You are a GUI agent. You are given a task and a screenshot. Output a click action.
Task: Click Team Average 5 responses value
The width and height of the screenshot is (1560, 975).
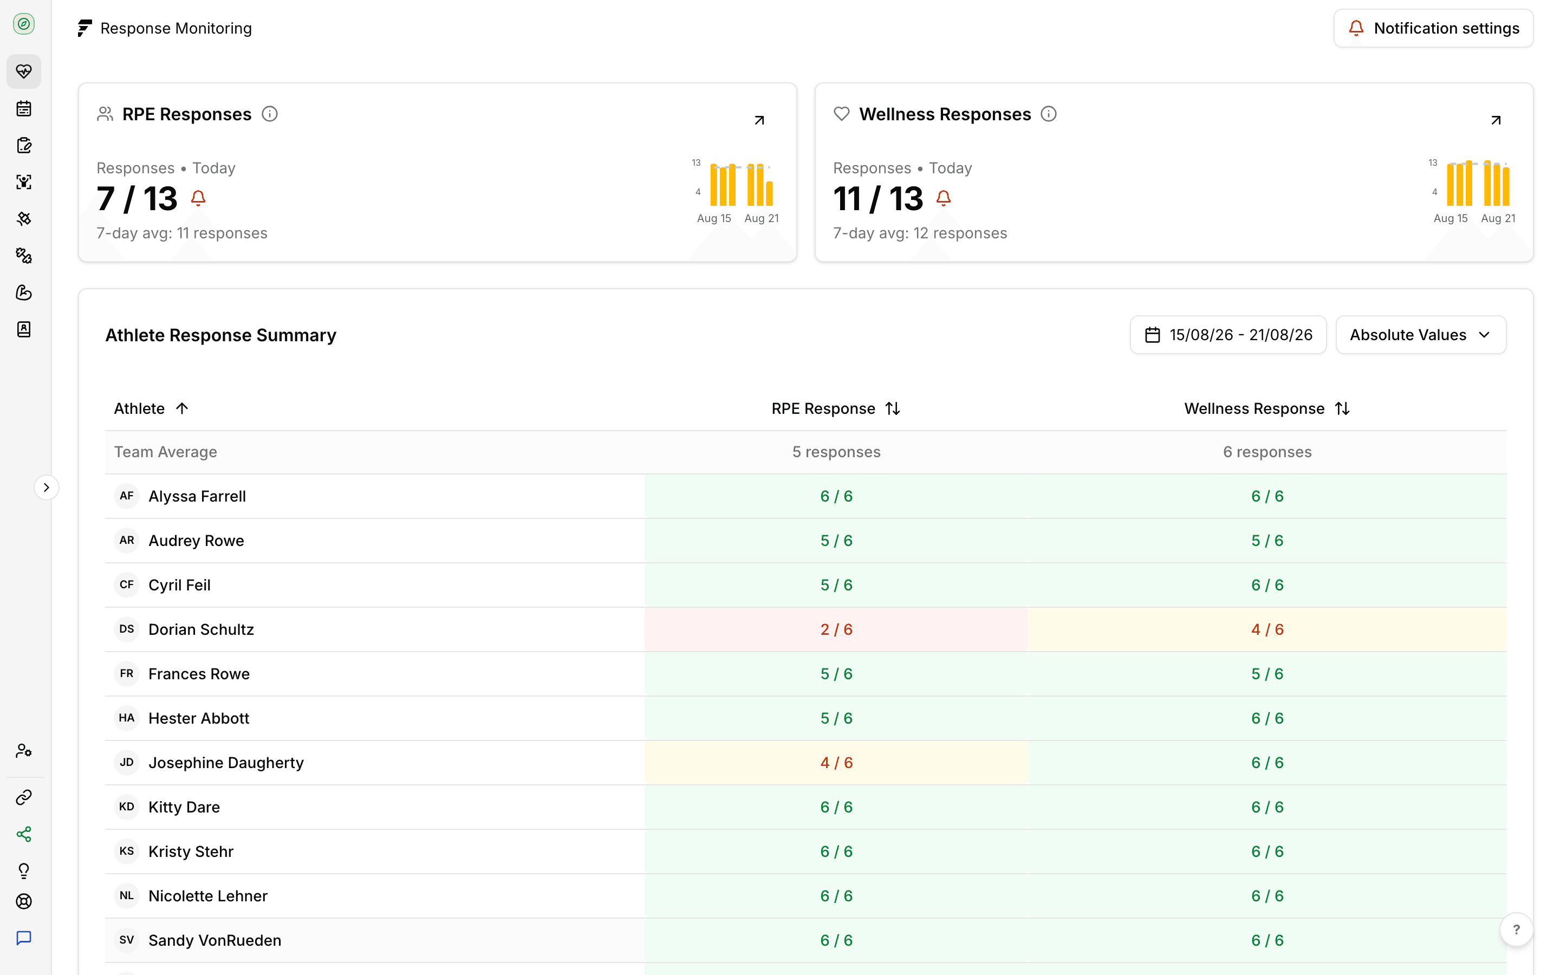[x=836, y=452]
